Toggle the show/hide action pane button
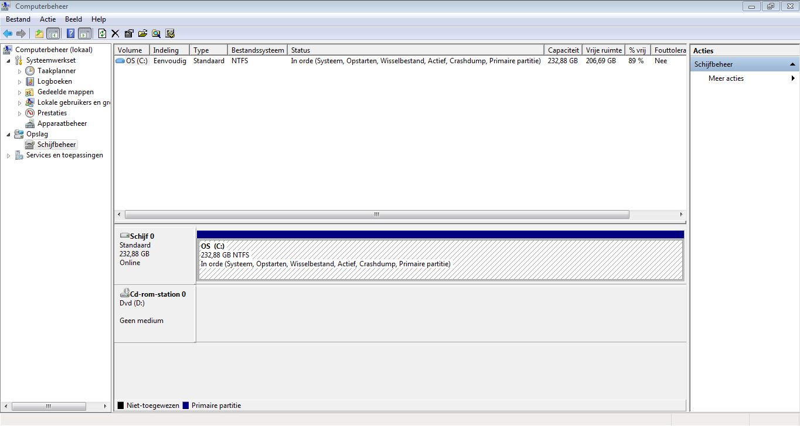 click(84, 33)
